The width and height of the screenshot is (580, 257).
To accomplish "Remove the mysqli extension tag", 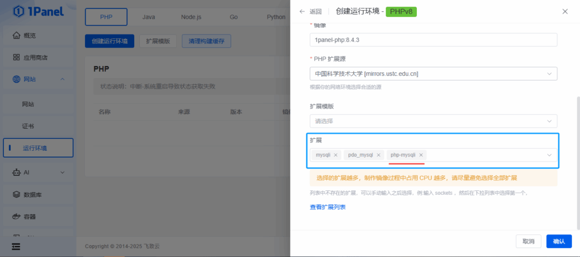I will coord(336,155).
